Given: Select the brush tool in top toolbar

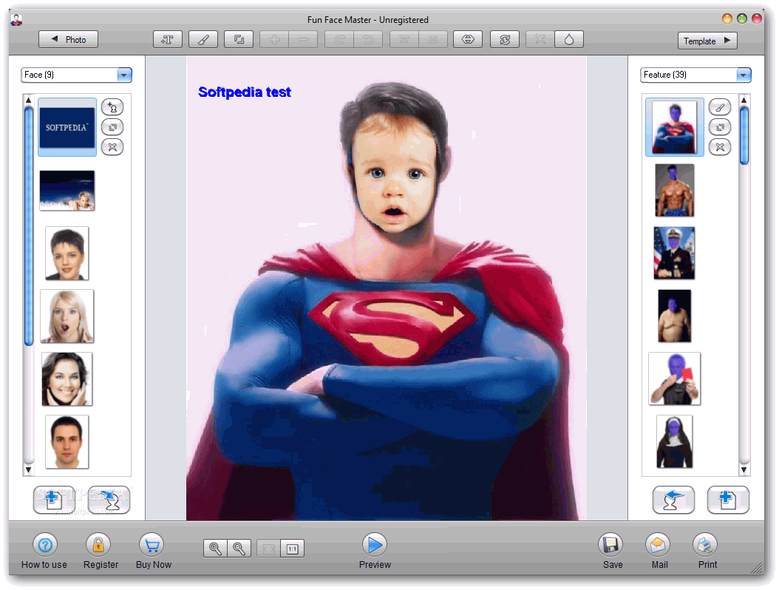Looking at the screenshot, I should (203, 39).
